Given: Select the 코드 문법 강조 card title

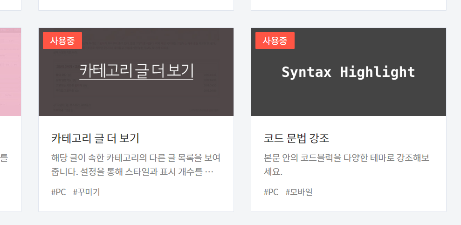Looking at the screenshot, I should [296, 138].
